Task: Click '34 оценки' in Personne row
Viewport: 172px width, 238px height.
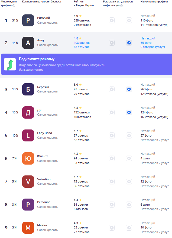Action: [81, 205]
